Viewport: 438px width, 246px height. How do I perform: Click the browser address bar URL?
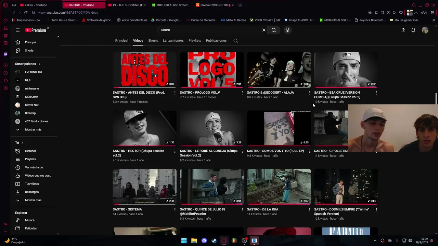tap(68, 13)
